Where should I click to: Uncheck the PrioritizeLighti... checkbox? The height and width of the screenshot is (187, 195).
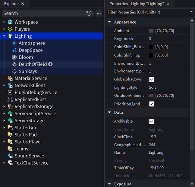(152, 104)
